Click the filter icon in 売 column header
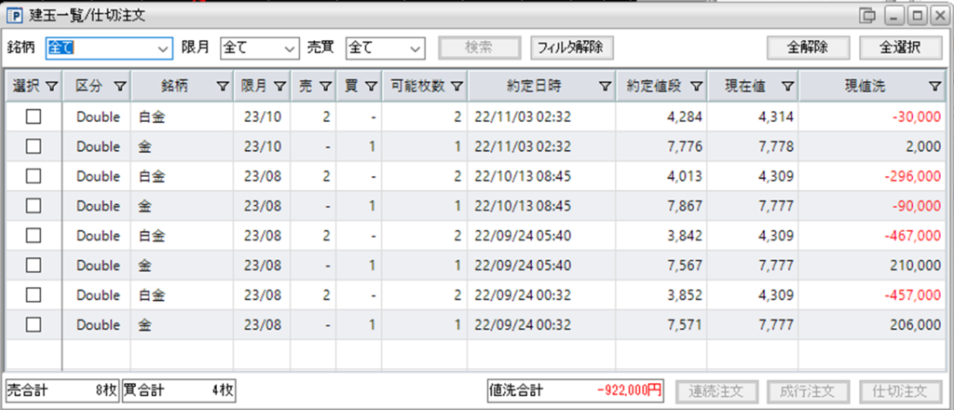Viewport: 954px width, 410px height. click(x=324, y=87)
